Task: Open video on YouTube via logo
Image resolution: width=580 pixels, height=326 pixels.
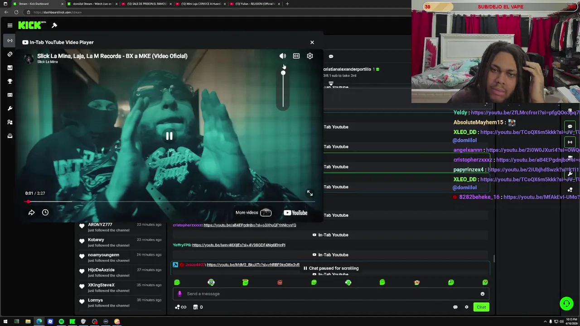Action: point(295,212)
